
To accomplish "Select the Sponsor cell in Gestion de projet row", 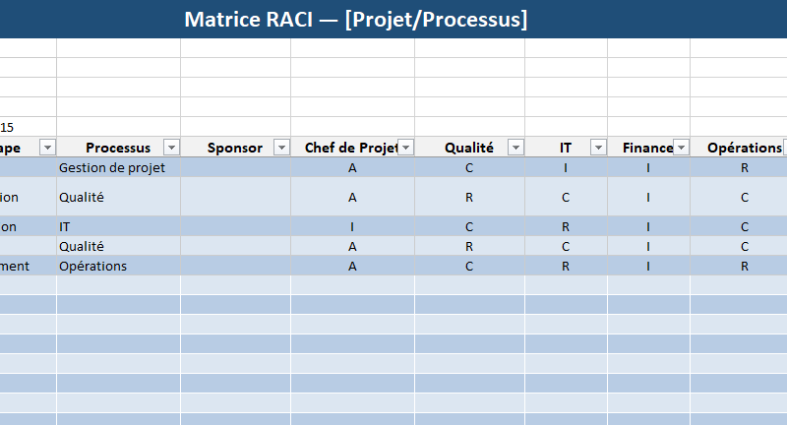I will click(x=235, y=167).
